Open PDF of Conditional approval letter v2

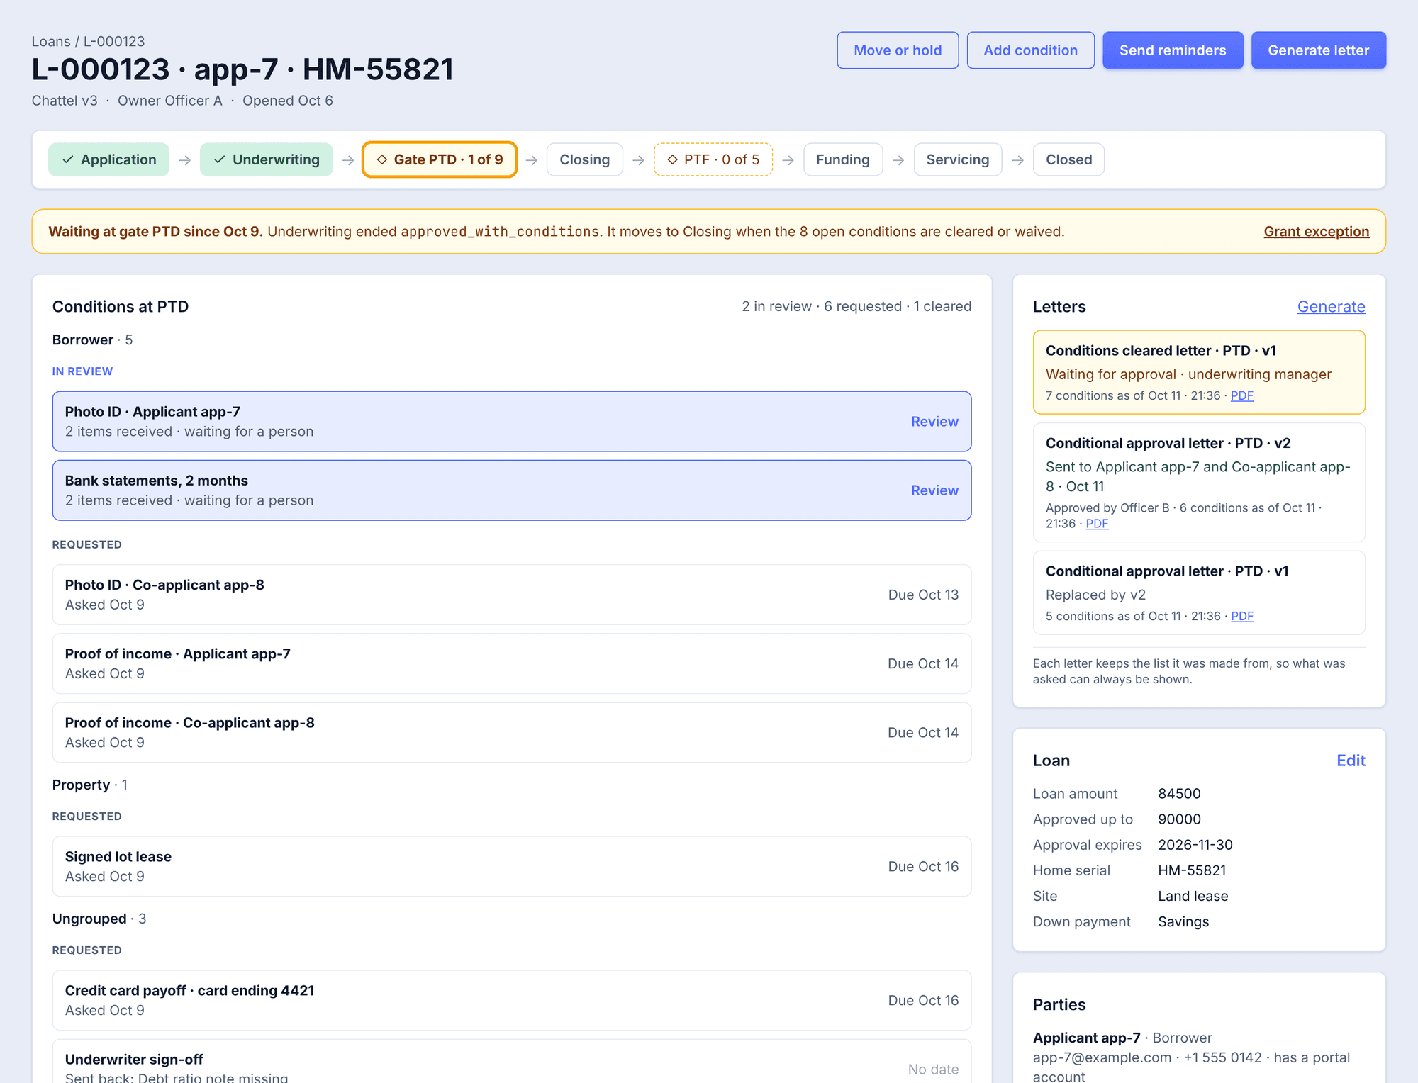point(1097,524)
